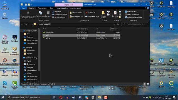Switch to details view icon in status bar

[144, 84]
